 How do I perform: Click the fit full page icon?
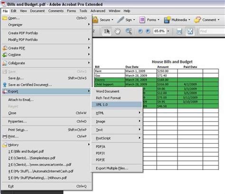pyautogui.click(x=190, y=31)
